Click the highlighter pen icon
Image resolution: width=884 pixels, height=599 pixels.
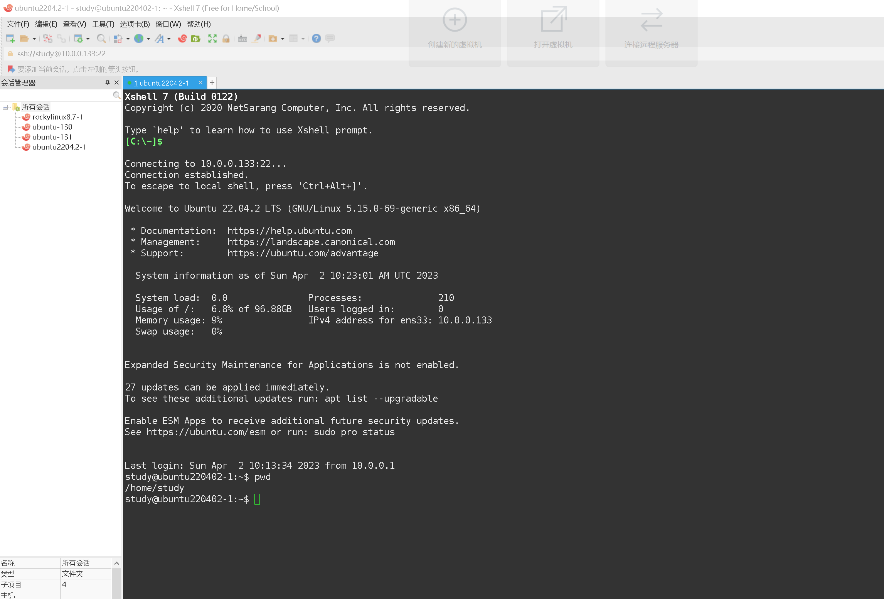click(256, 39)
